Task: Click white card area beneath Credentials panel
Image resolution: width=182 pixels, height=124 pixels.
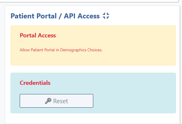Action: click(92, 118)
